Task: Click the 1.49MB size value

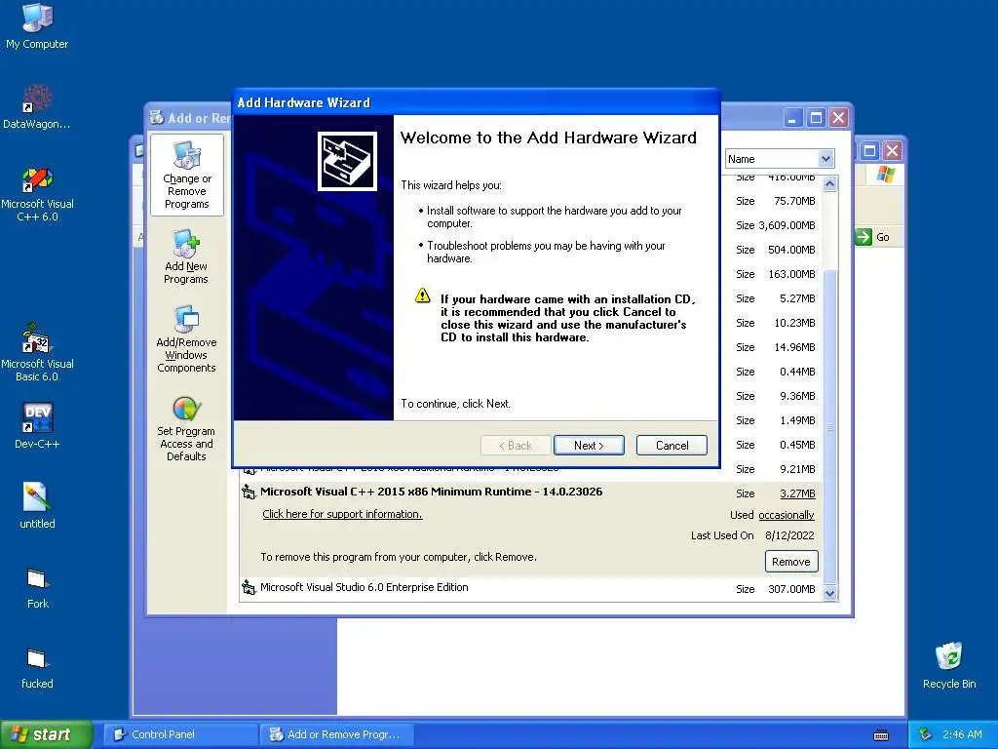Action: click(797, 420)
